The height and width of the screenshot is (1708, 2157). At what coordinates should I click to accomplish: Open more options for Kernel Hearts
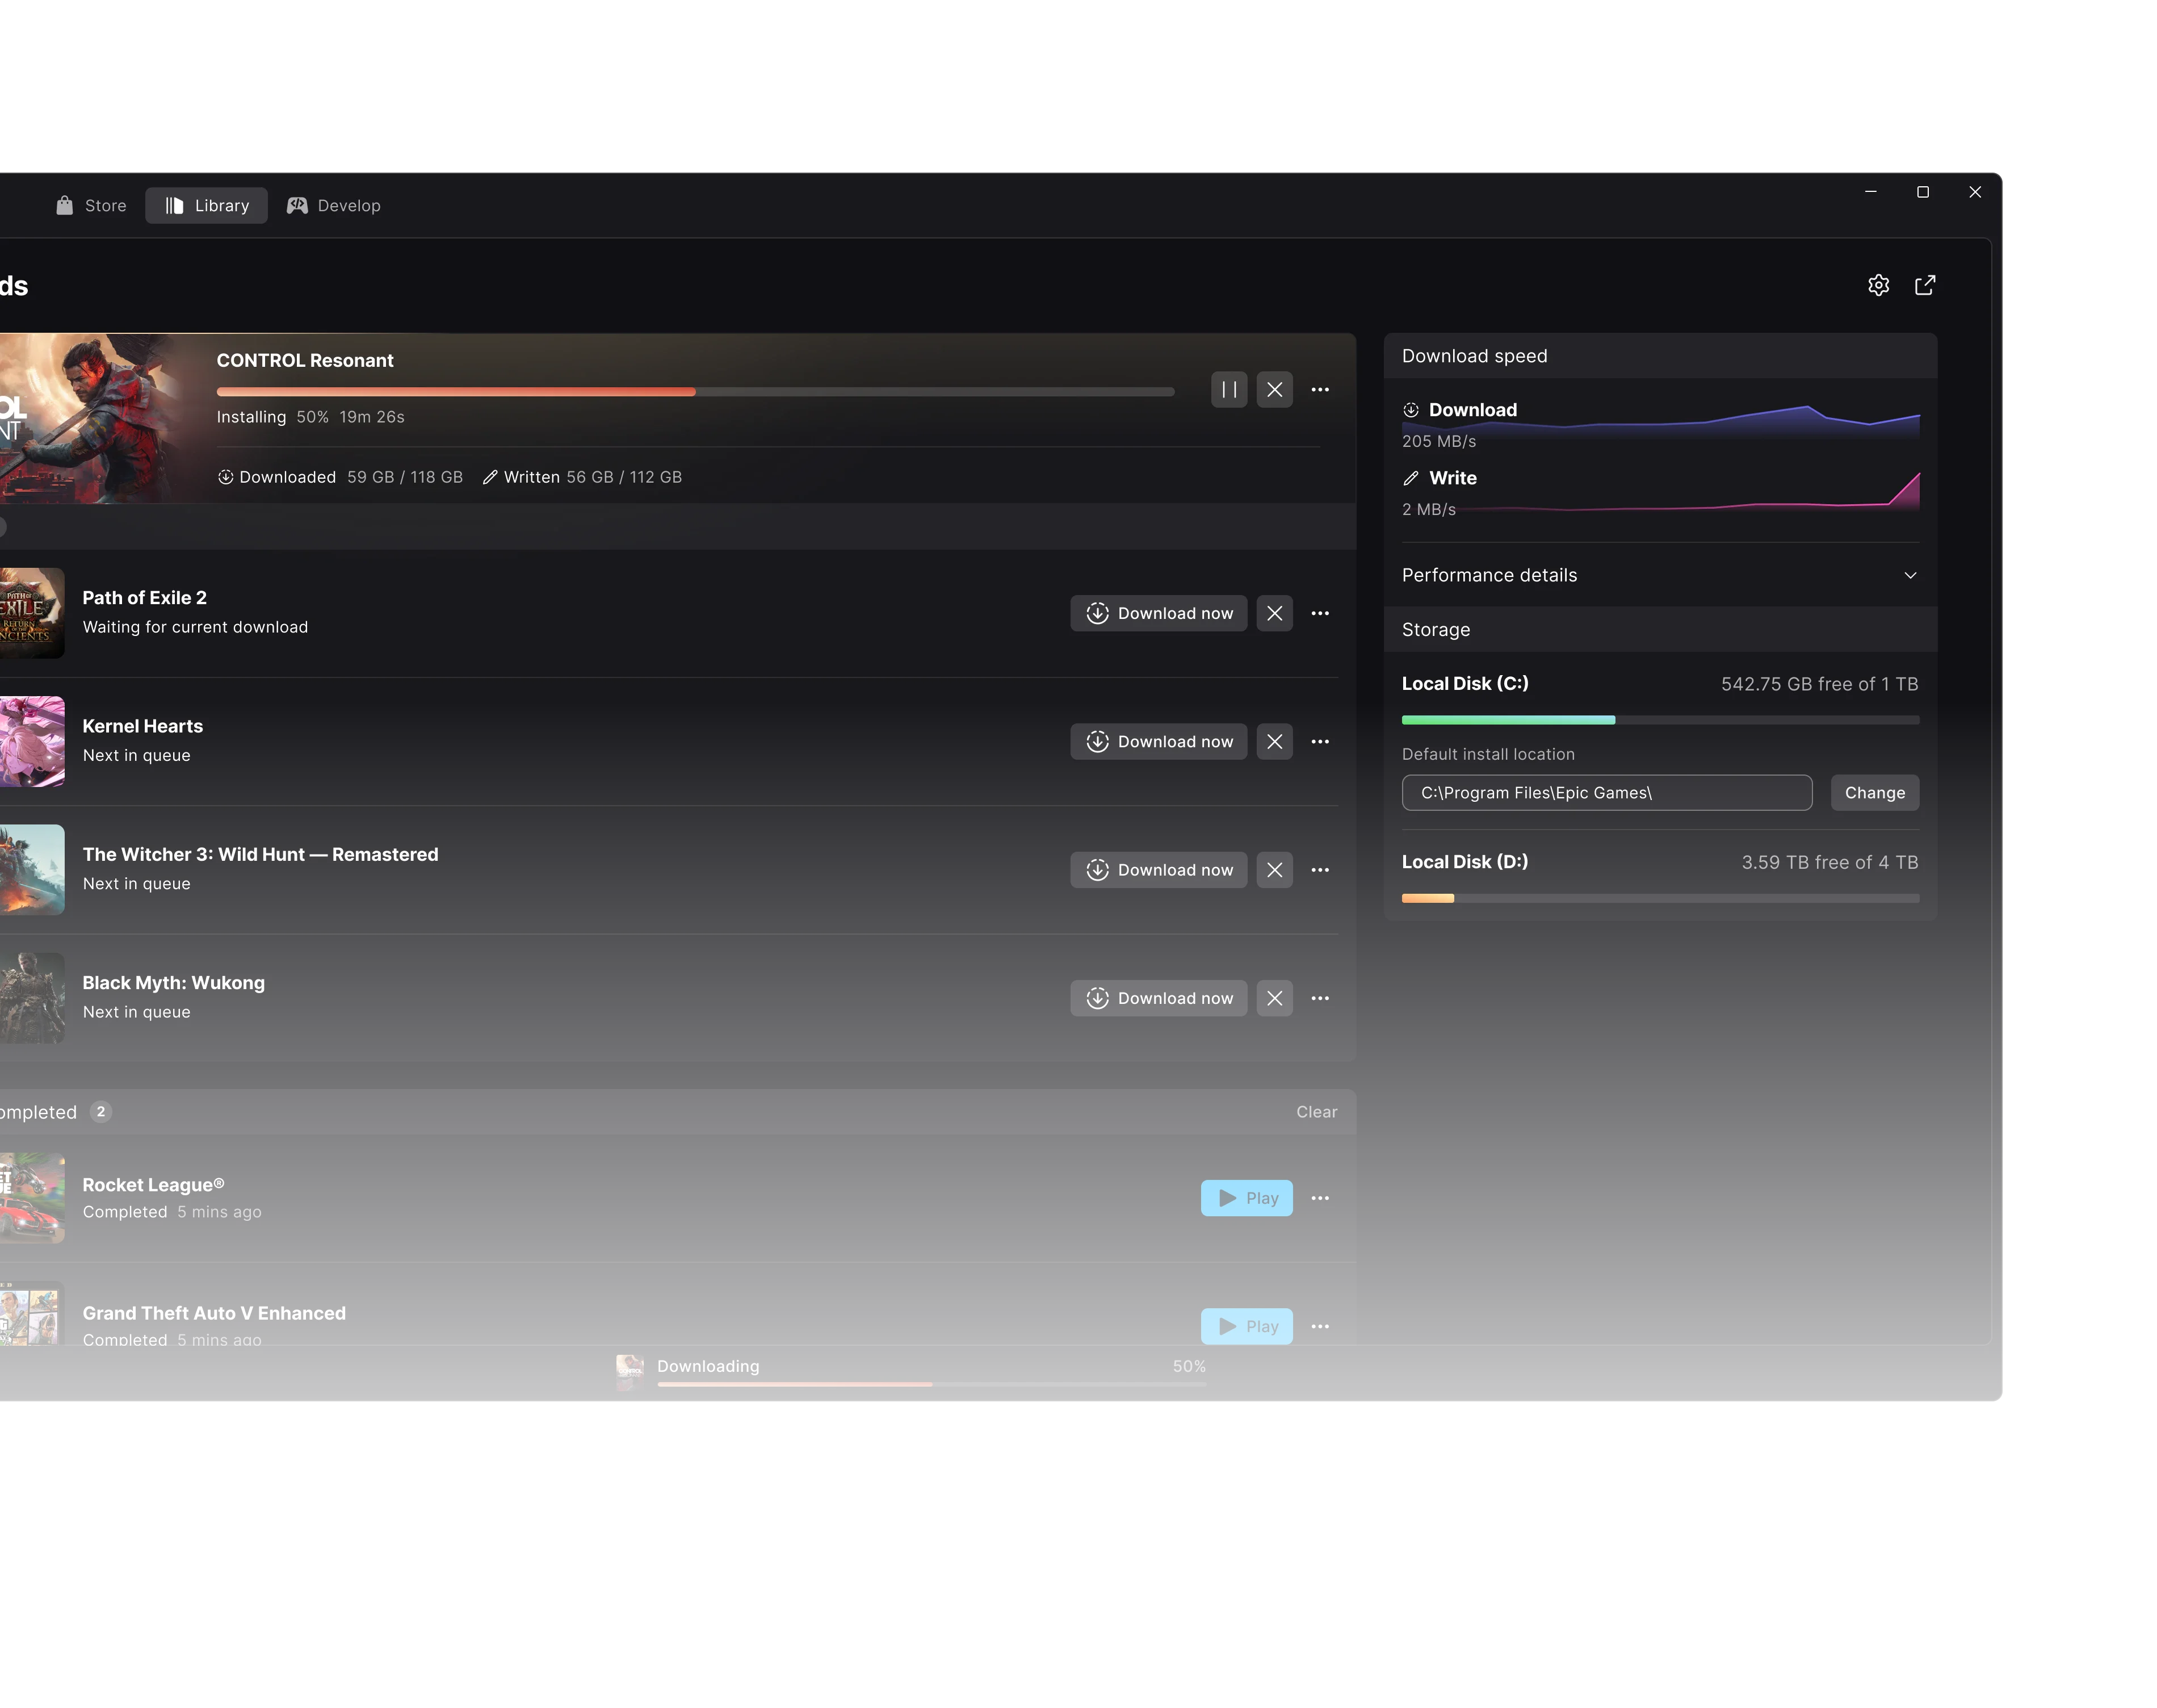(1319, 741)
